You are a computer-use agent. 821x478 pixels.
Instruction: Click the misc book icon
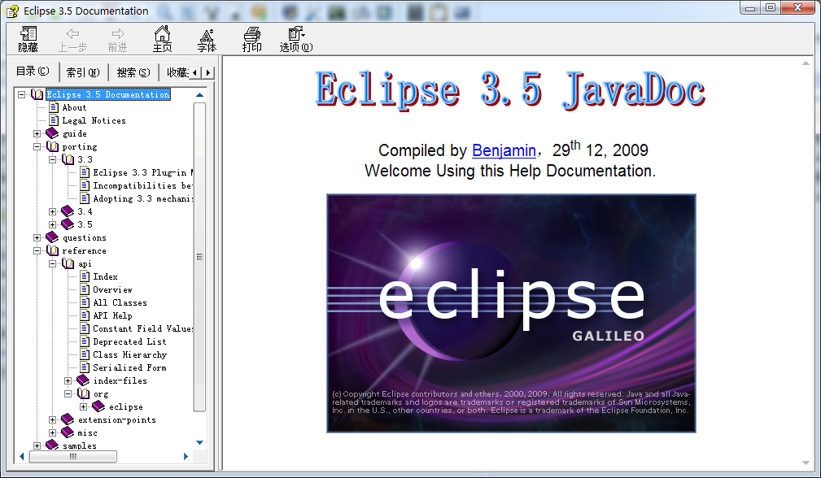pos(68,432)
